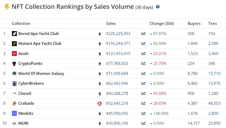Click the CryptoPunks Ethereum chain icon
The height and width of the screenshot is (128, 226).
pyautogui.click(x=100, y=64)
